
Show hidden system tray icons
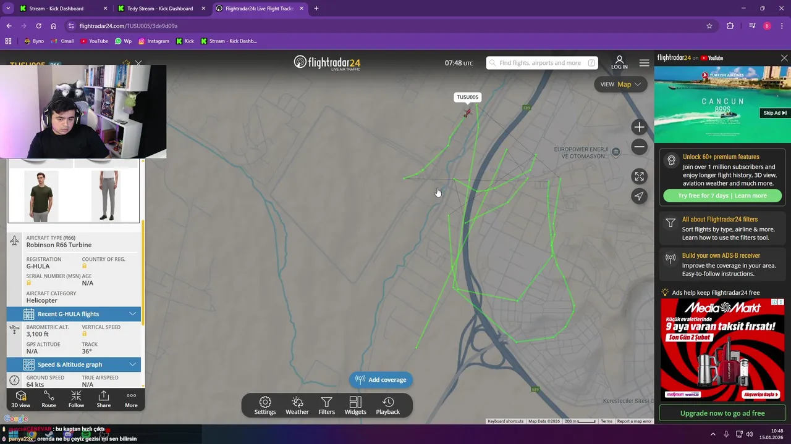pos(713,434)
